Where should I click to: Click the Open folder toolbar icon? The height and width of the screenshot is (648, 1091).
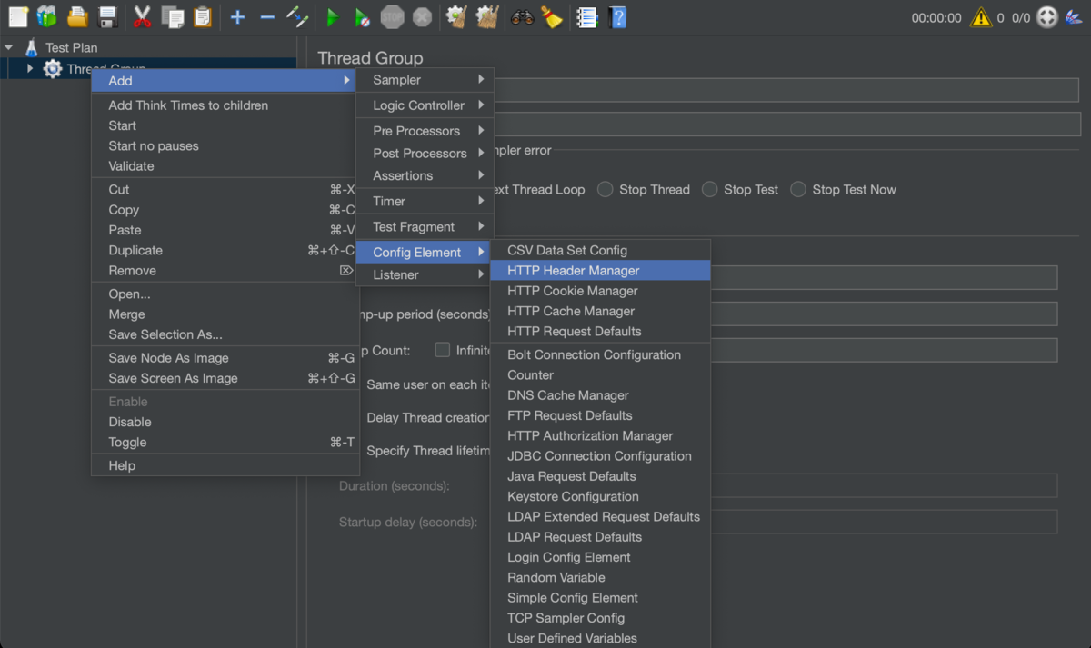(77, 16)
